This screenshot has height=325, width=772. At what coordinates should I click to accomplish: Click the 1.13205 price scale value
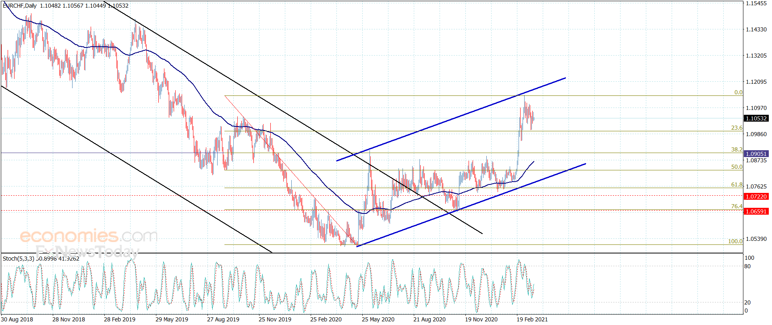click(x=756, y=56)
